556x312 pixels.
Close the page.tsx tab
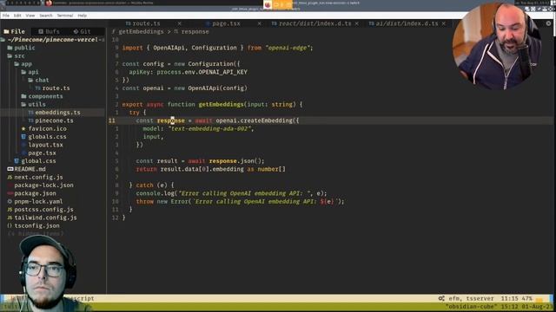pos(260,23)
